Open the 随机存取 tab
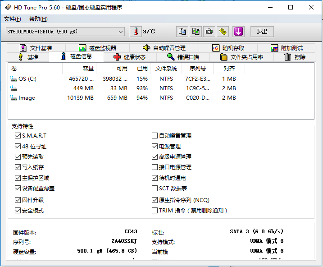 228,48
